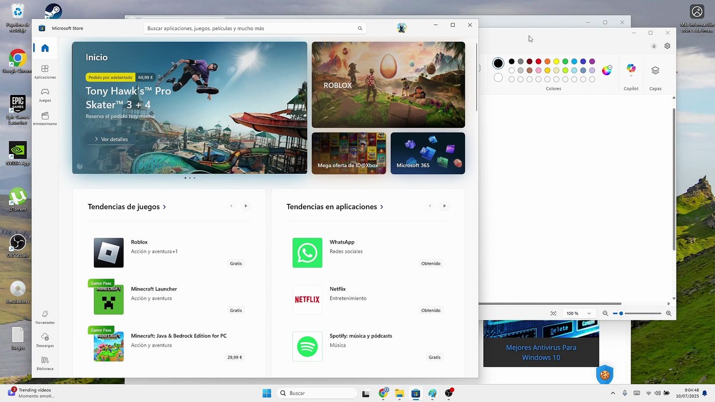Show next trending apps with right arrow
This screenshot has height=402, width=715.
[x=444, y=206]
